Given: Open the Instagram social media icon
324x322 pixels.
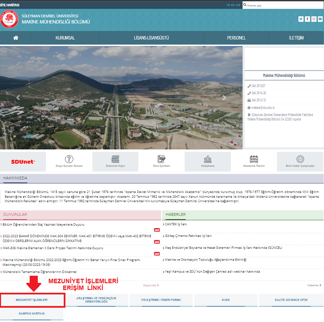Looking at the screenshot, I should 314,19.
